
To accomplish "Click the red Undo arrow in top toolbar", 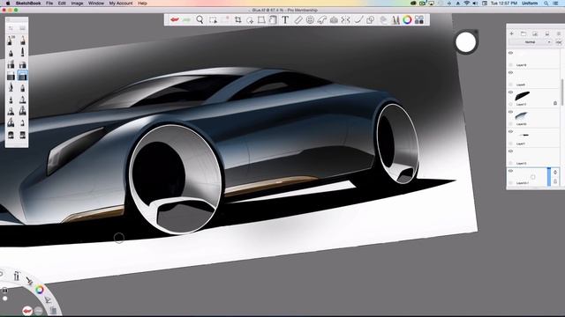I will point(175,19).
